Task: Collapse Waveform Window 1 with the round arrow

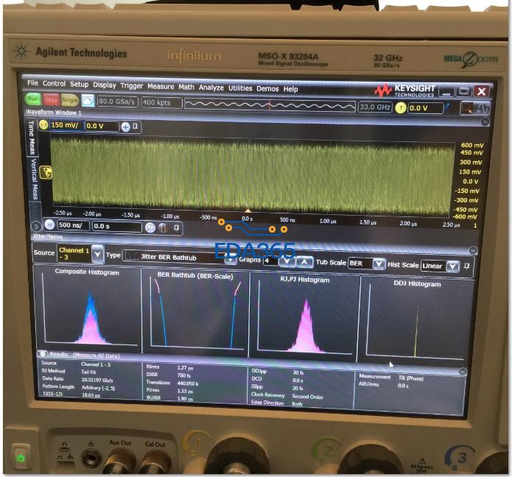Action: [485, 121]
